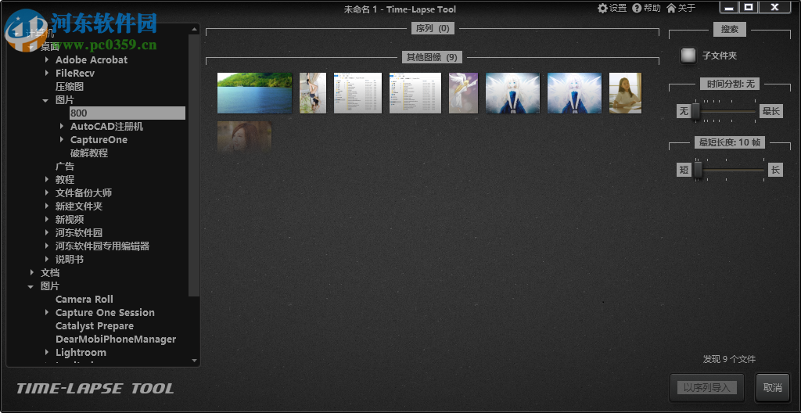Click the 取消 cancel button
Screen dimensions: 801x413
coord(772,387)
